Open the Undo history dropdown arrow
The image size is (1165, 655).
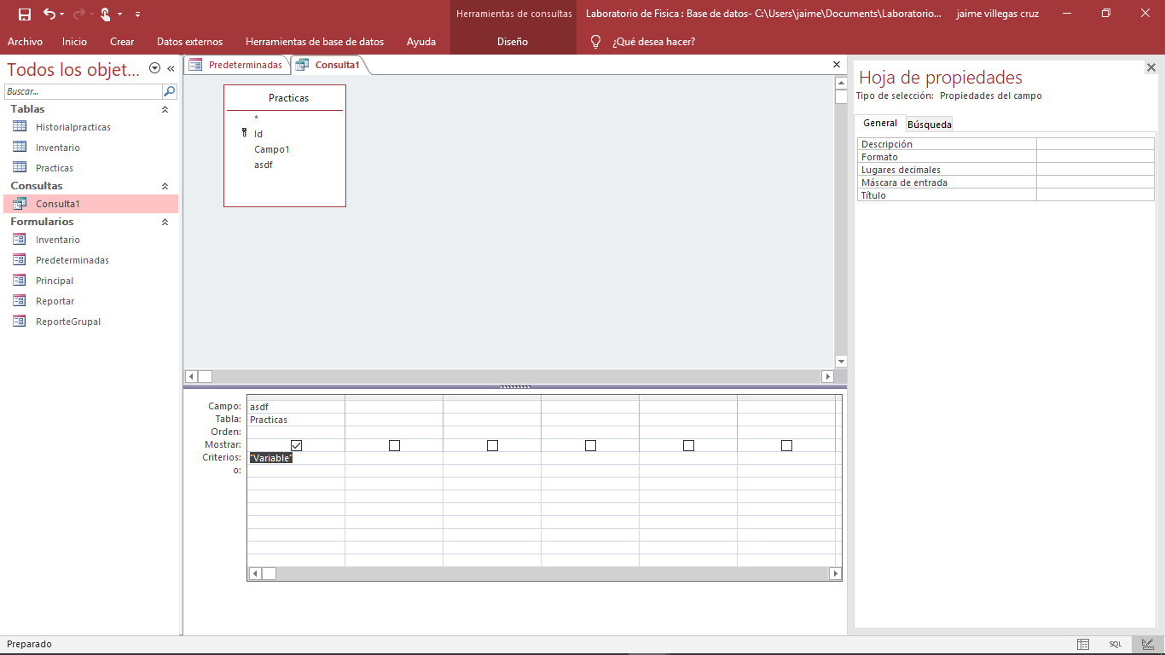point(61,14)
